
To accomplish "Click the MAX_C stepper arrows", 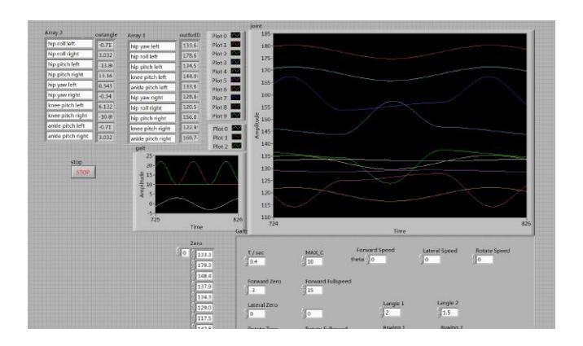I will [x=304, y=261].
